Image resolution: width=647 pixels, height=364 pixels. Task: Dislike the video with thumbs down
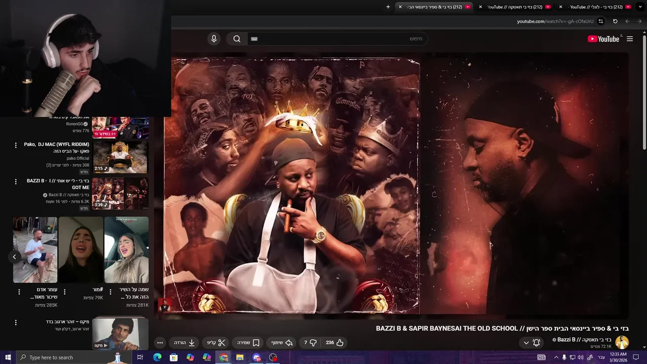pos(310,343)
